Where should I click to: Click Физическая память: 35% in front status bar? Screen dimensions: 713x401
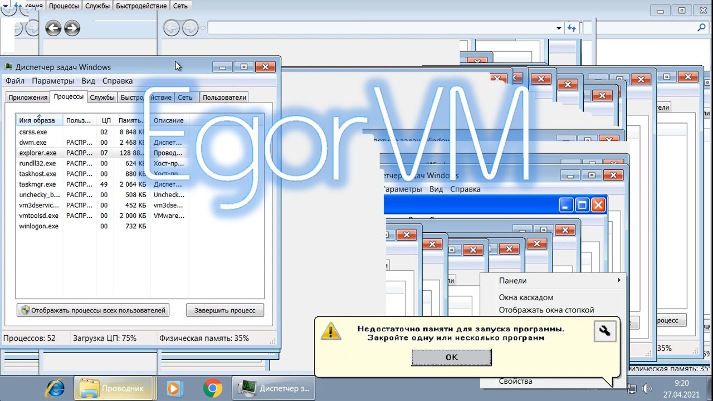pos(204,338)
